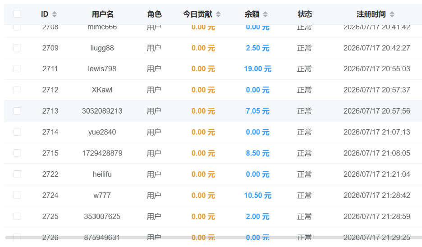The image size is (422, 247).
Task: Click 正常 status in w777 row
Action: [304, 195]
